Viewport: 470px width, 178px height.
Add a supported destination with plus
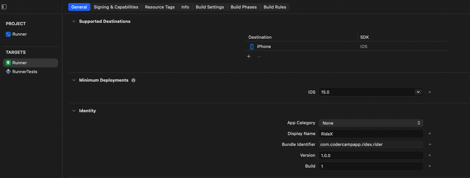click(249, 56)
